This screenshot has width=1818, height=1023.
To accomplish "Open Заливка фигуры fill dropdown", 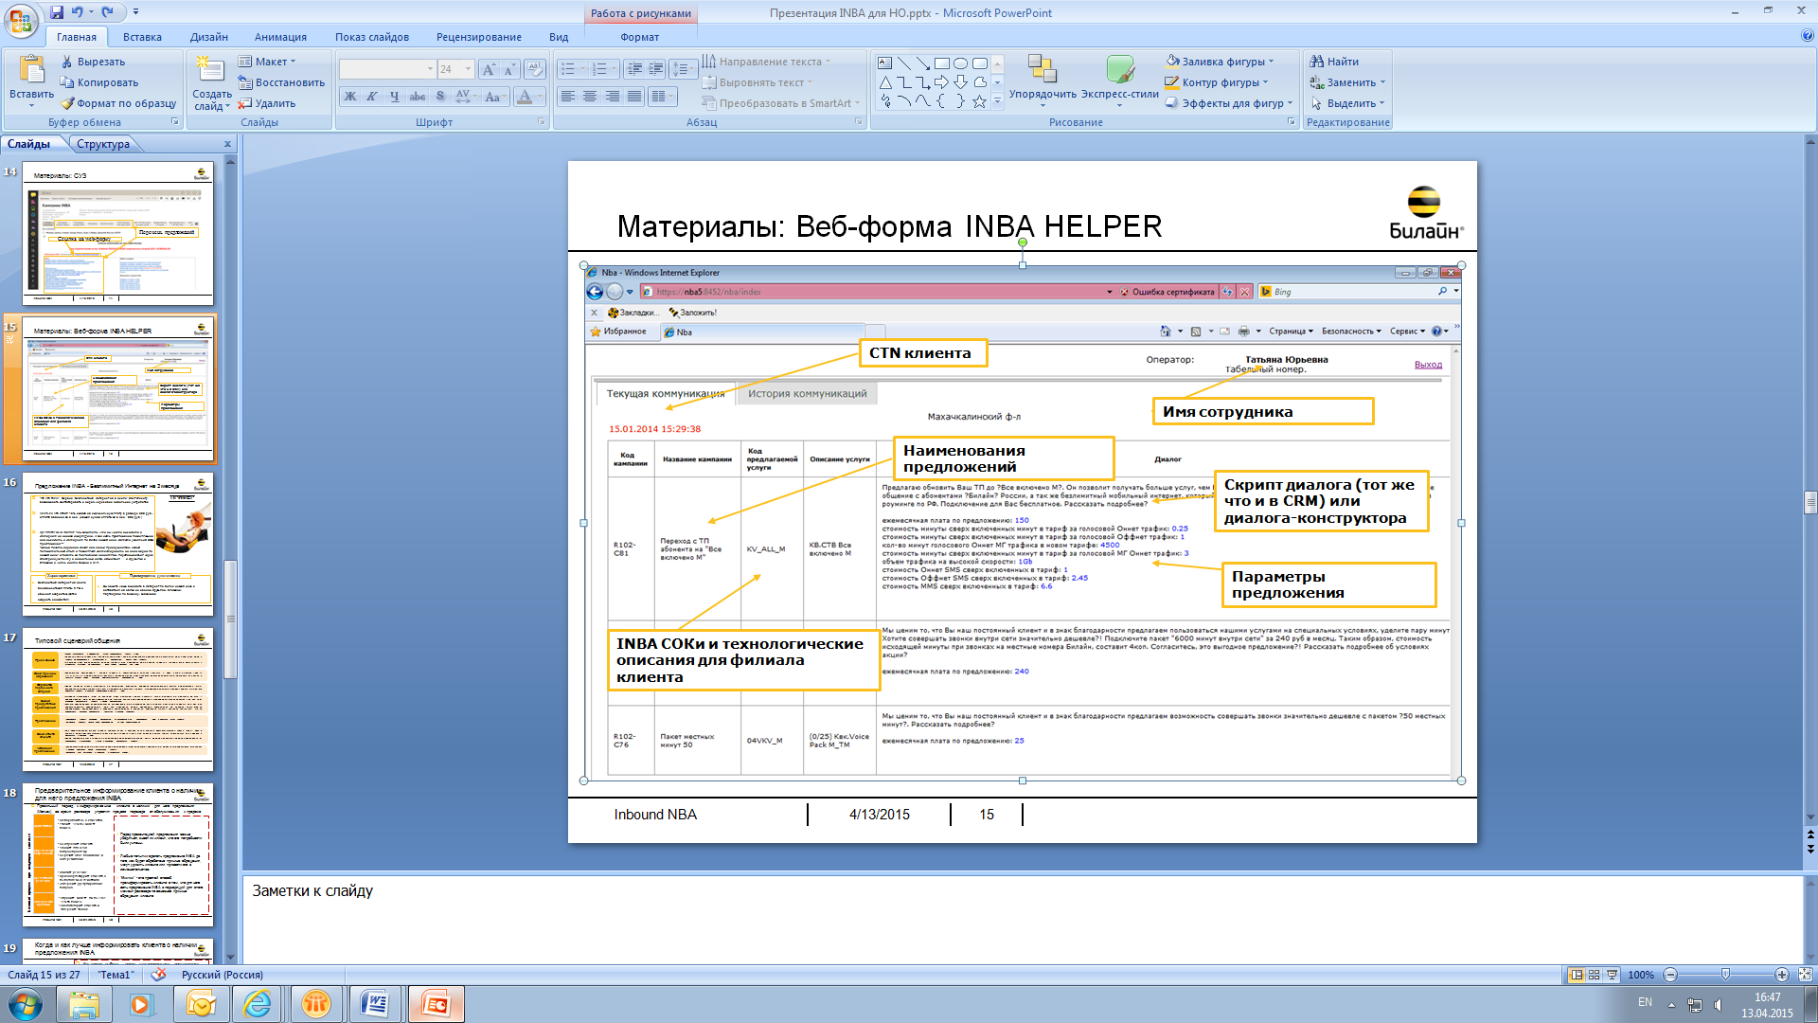I will (1220, 62).
